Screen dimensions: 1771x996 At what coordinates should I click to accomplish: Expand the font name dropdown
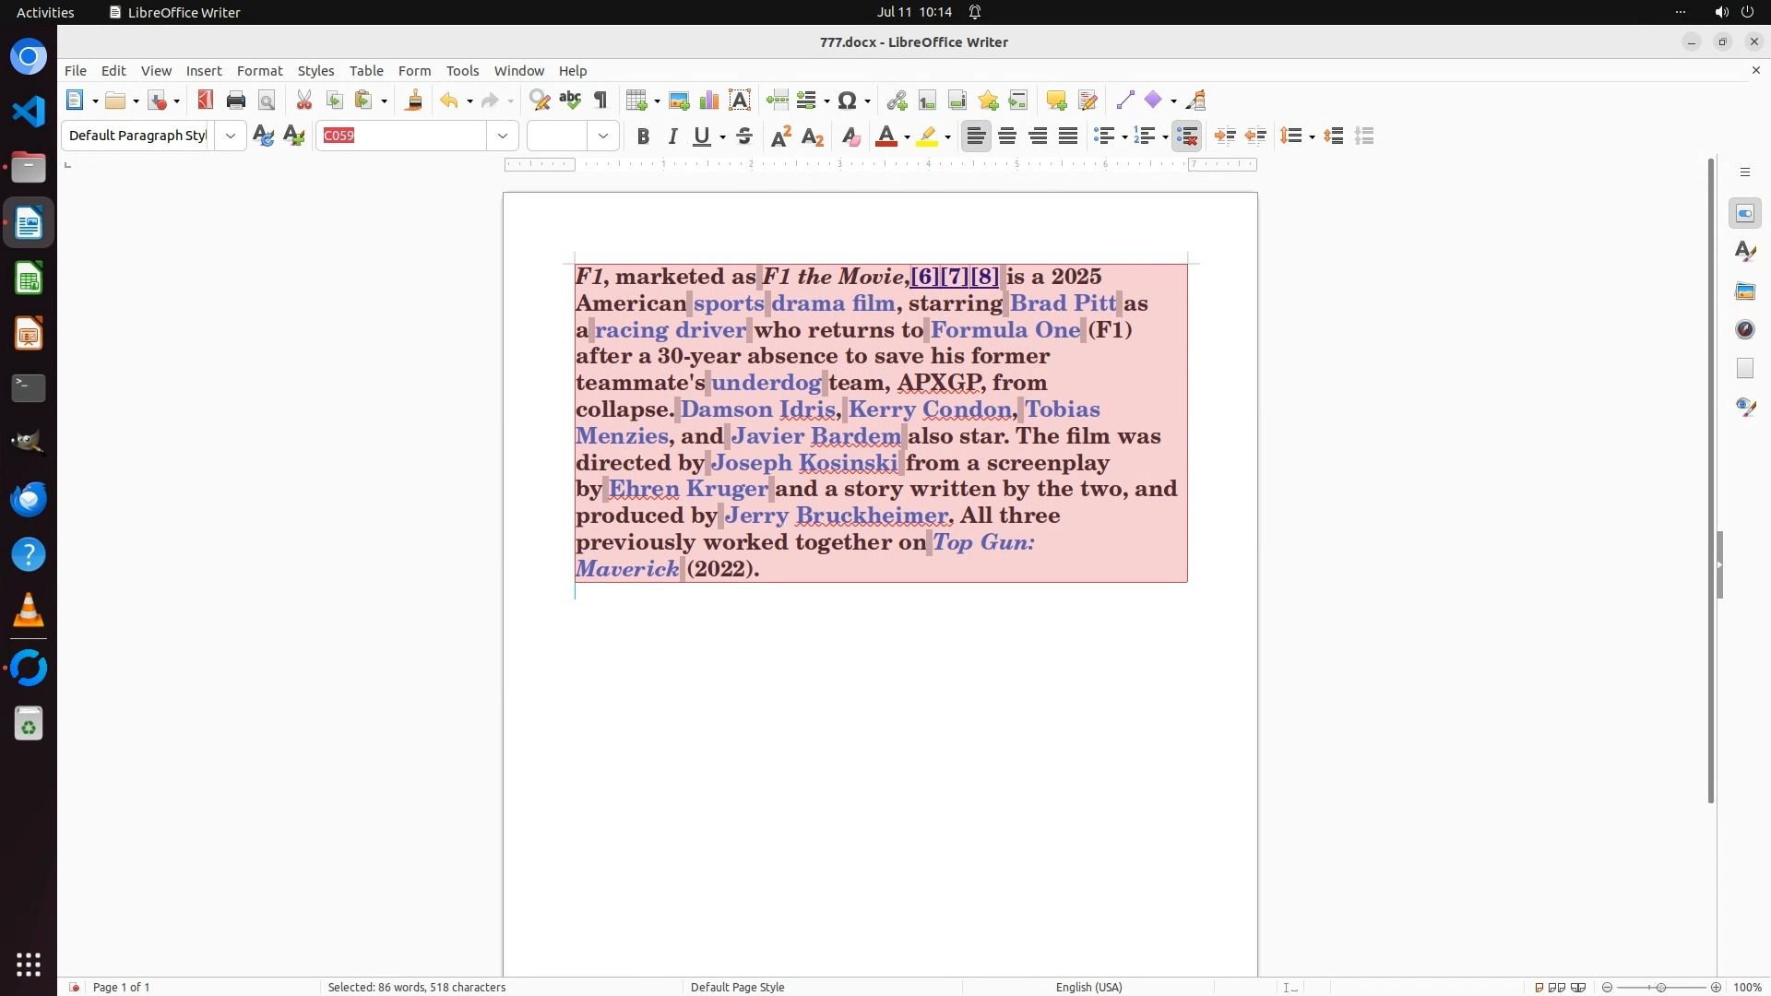(503, 136)
